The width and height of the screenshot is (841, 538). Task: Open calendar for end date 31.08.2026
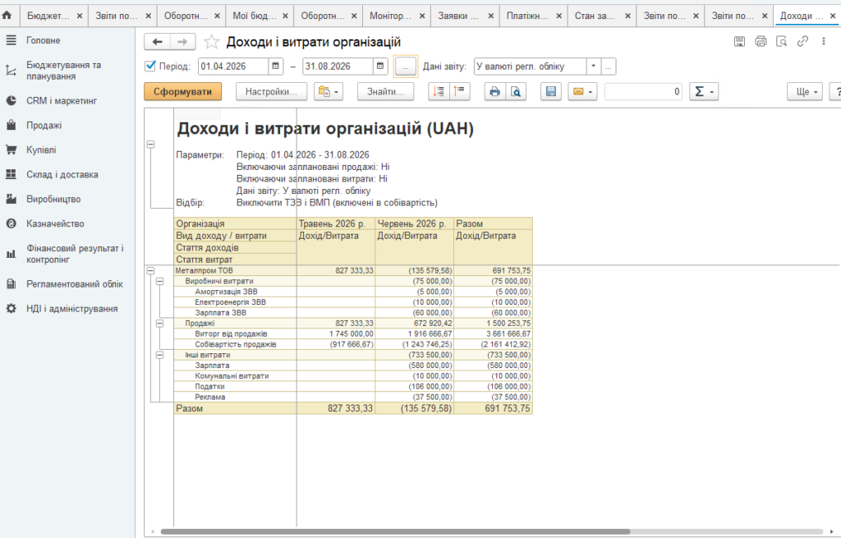point(379,66)
